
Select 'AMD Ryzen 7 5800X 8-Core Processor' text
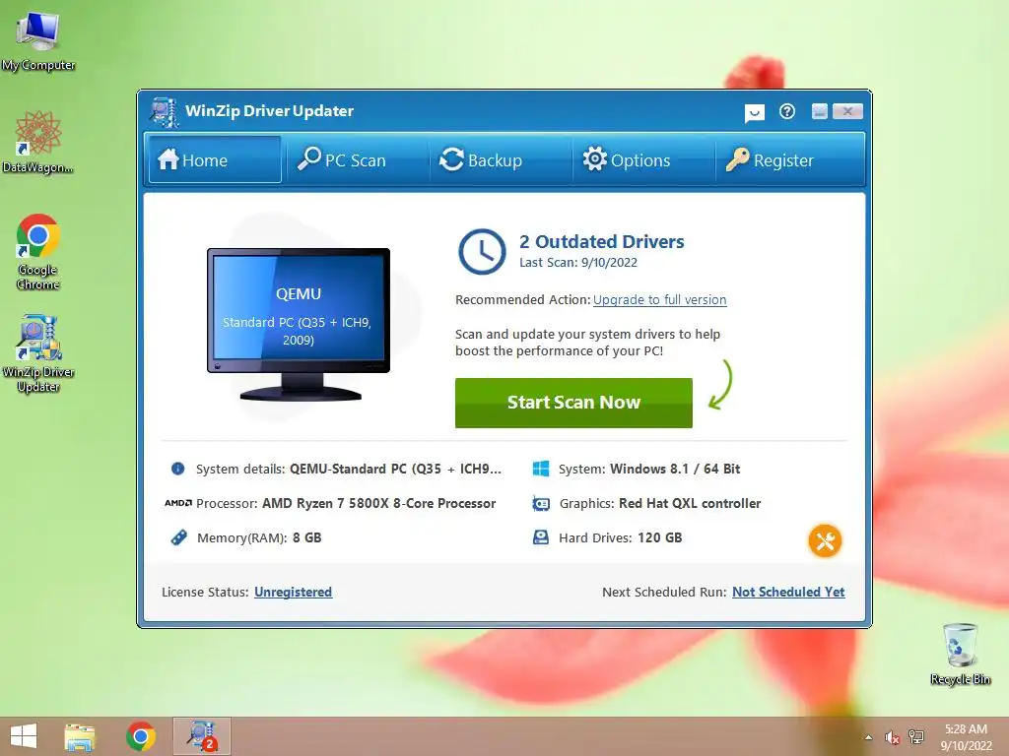[379, 503]
